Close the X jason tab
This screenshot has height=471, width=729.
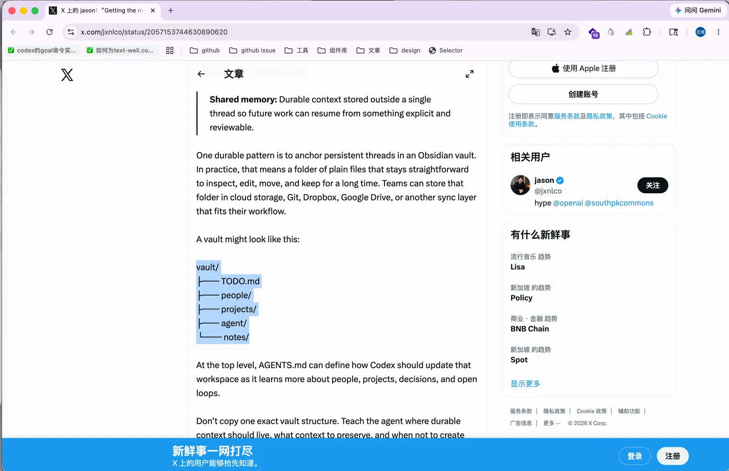point(153,10)
